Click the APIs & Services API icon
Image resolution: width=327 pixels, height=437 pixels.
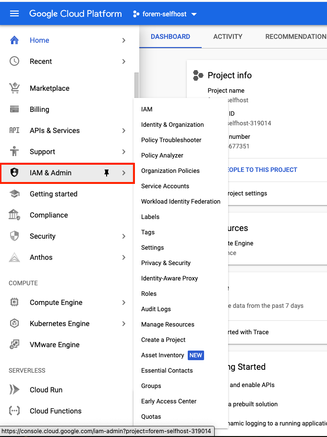point(14,131)
